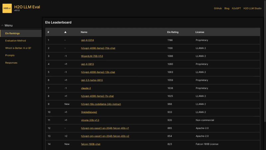This screenshot has width=266, height=150.
Task: Open the h2oGPT header link
Action: click(236, 8)
